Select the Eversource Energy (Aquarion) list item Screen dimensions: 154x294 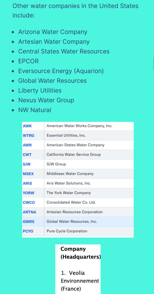pyautogui.click(x=61, y=71)
